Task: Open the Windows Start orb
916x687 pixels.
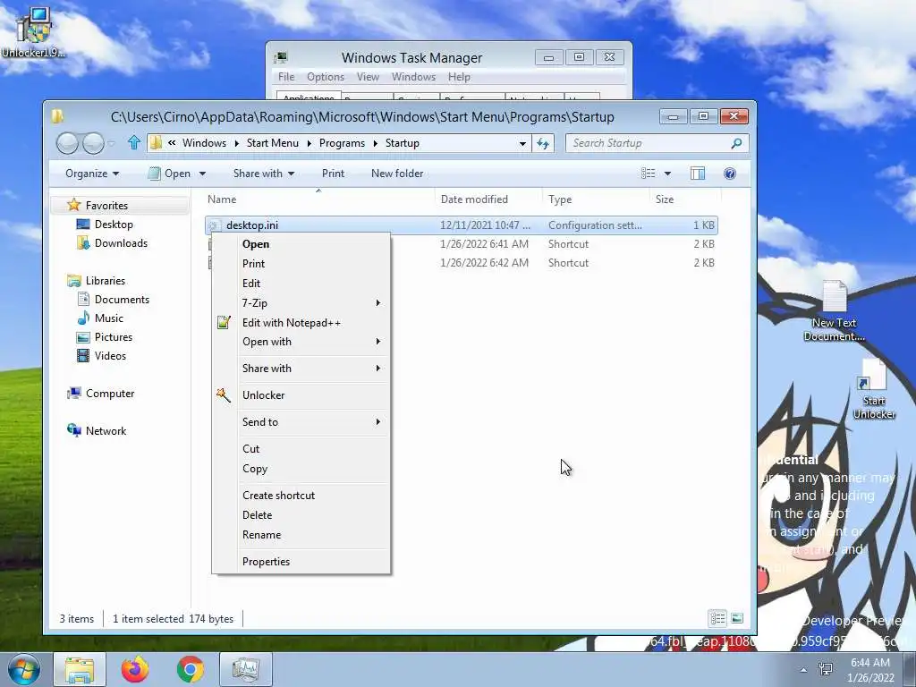Action: click(23, 669)
